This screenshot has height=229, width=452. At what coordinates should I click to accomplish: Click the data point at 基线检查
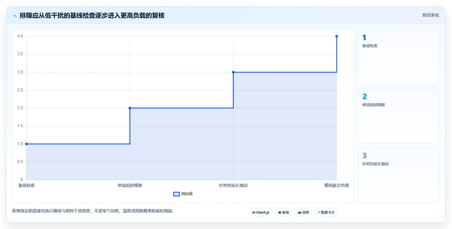click(x=26, y=144)
